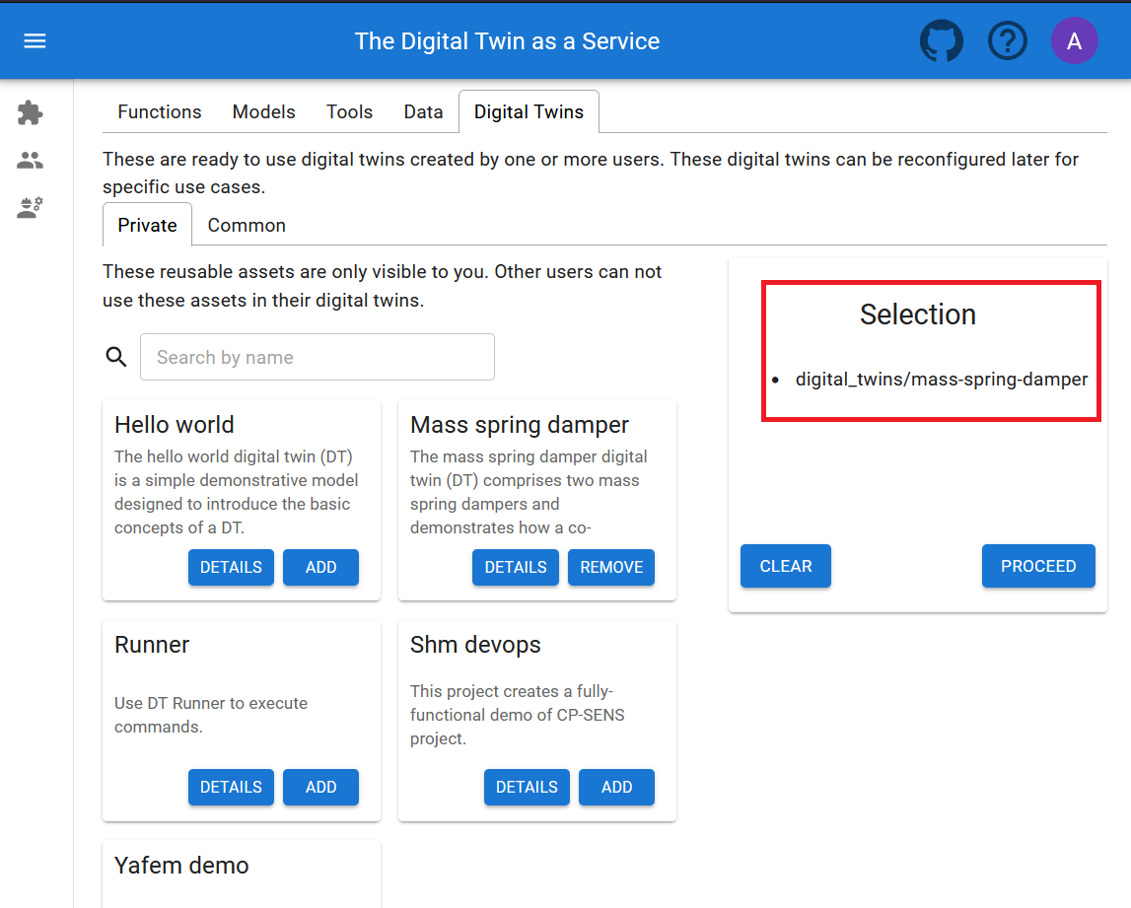
Task: Select the engineer with gears sidebar icon
Action: [30, 206]
